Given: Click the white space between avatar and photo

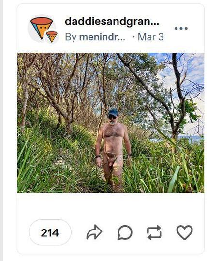Looking at the screenshot, I should [x=111, y=48].
